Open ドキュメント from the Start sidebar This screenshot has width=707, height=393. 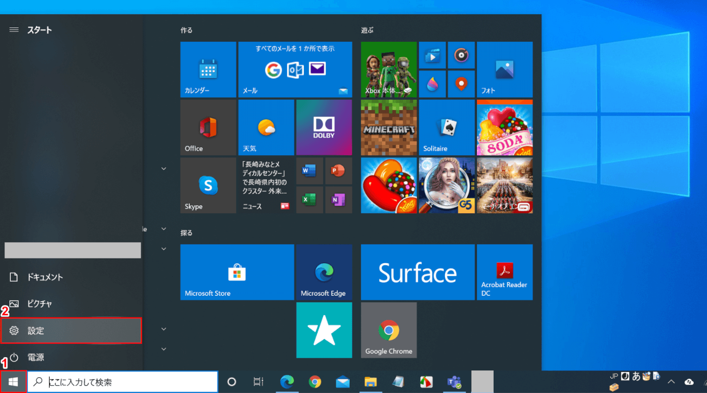tap(71, 277)
